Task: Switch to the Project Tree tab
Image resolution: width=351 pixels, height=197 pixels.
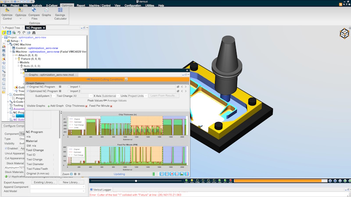Action: pos(13,28)
